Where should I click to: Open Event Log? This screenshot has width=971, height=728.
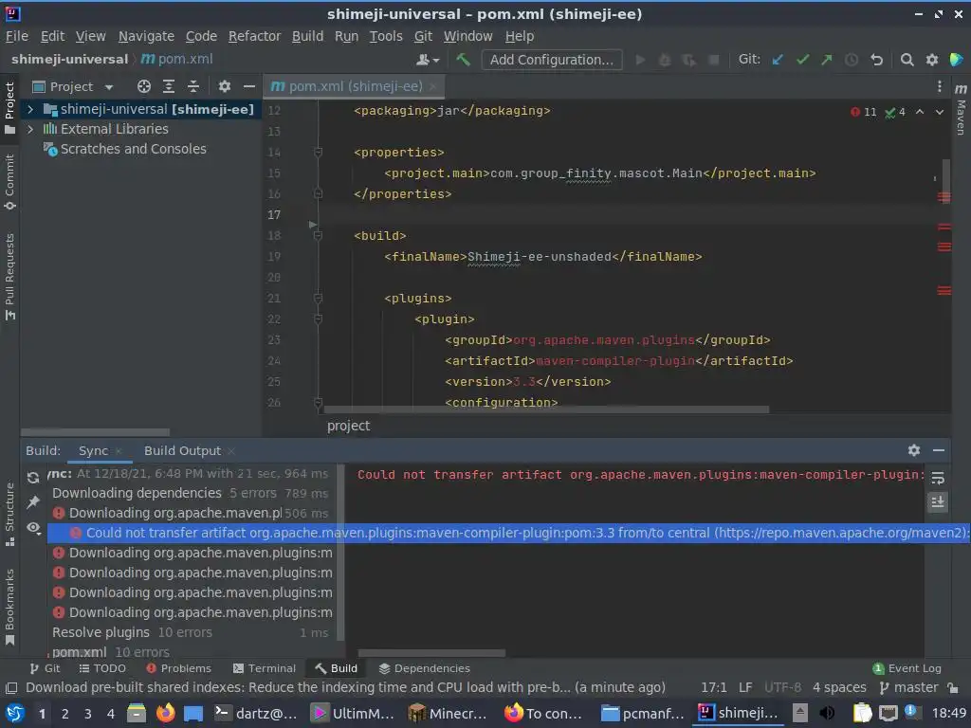tap(907, 668)
